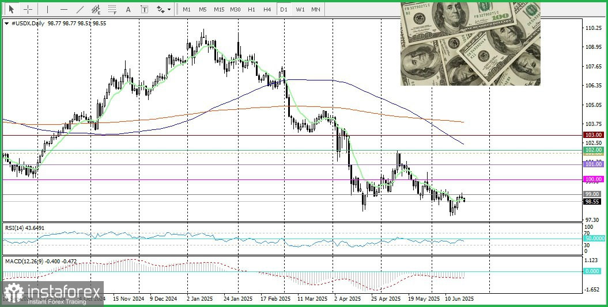Expand the #USDX,Daily chart menu triangle
Screen dimensions: 608x307
pos(6,24)
